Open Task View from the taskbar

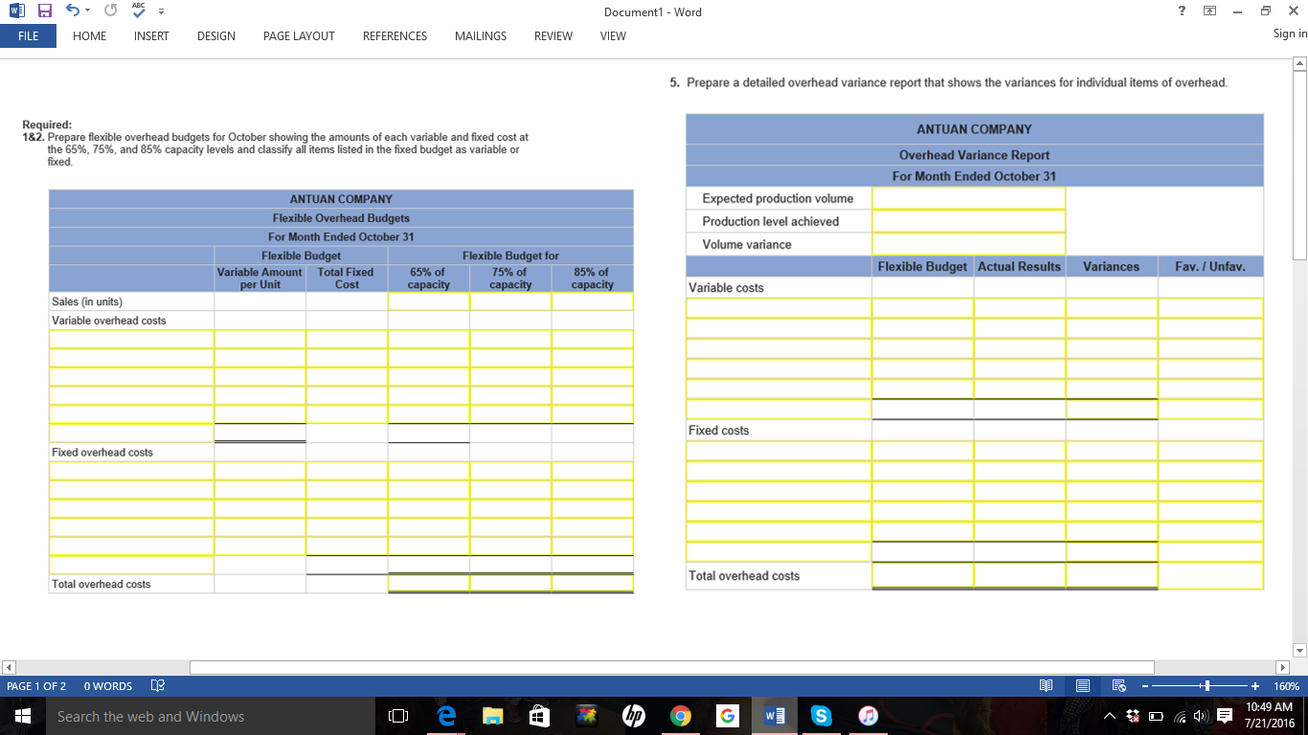click(x=398, y=716)
